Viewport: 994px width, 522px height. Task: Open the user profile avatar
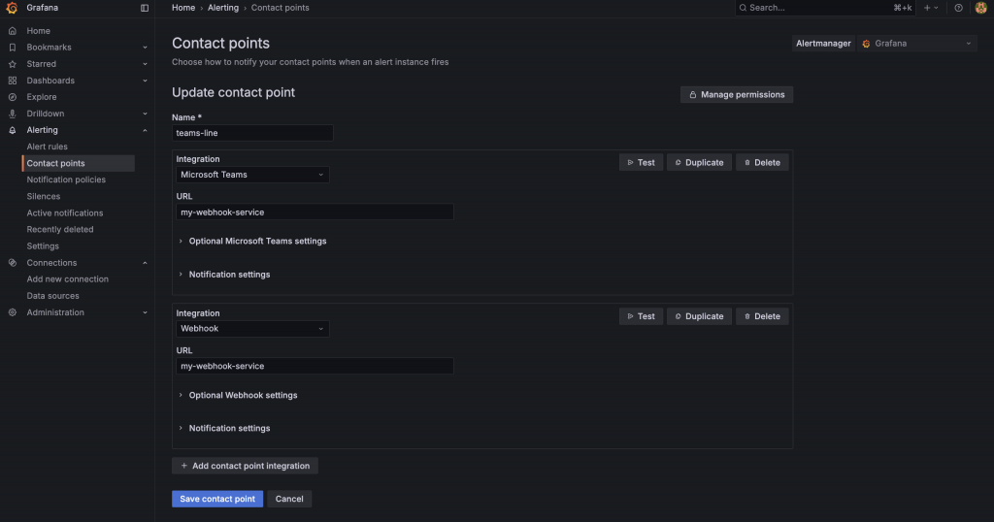pos(980,8)
